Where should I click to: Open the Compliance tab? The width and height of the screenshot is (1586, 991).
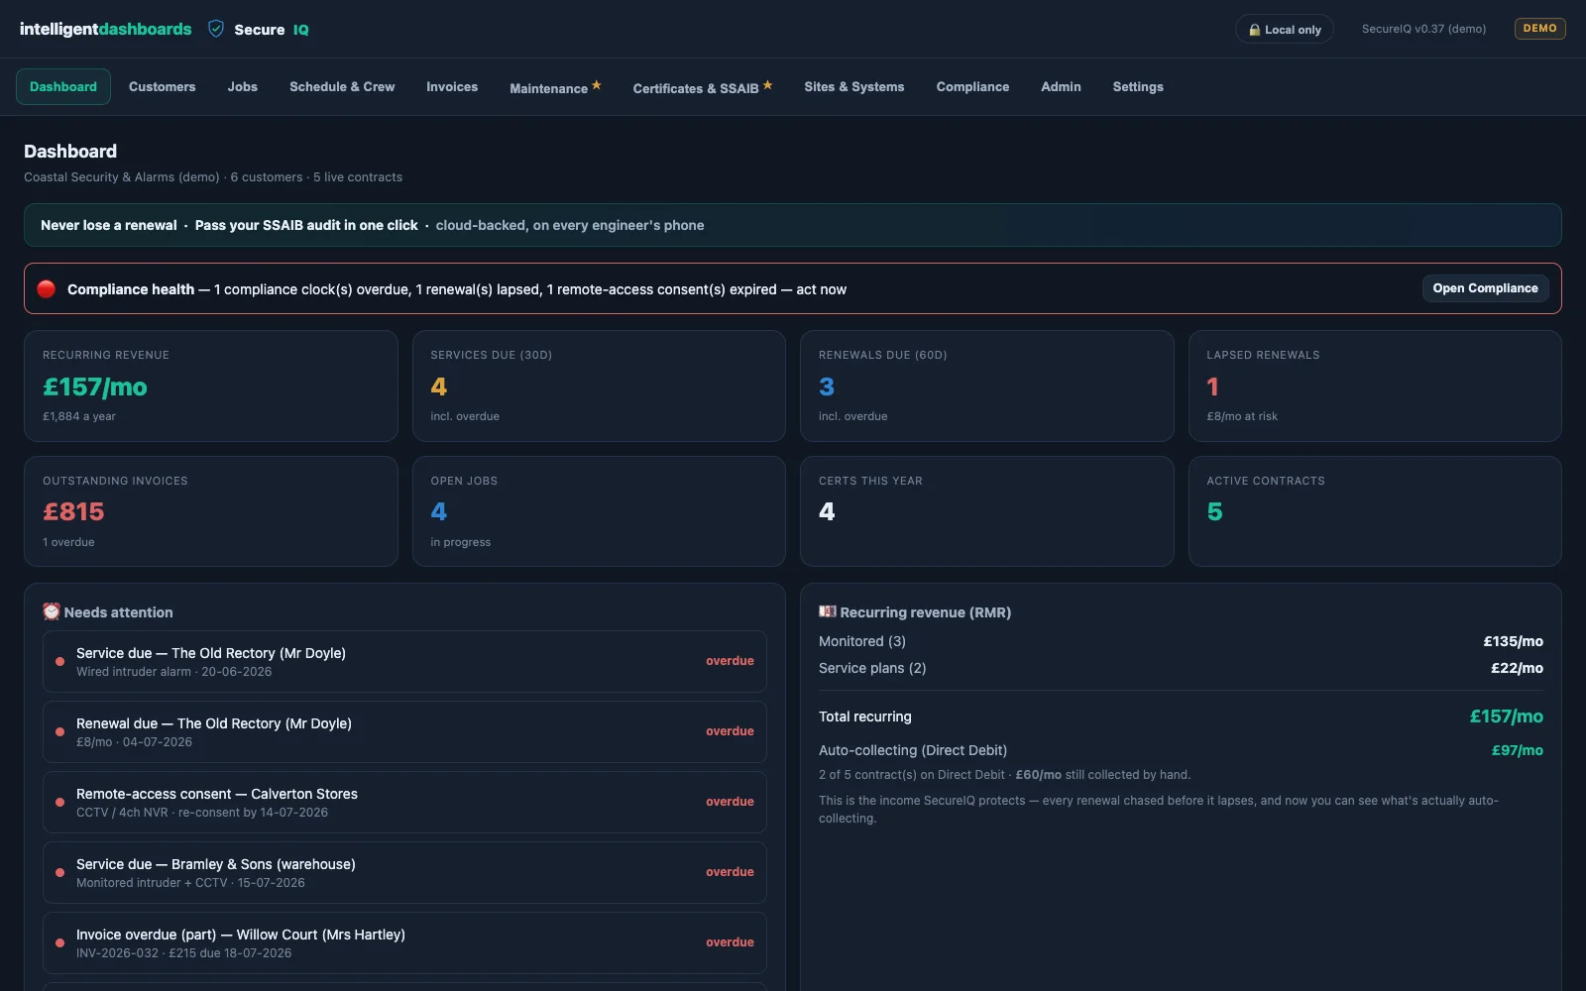pyautogui.click(x=972, y=87)
